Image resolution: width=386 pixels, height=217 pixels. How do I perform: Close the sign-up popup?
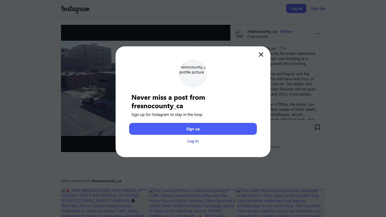[x=261, y=55]
